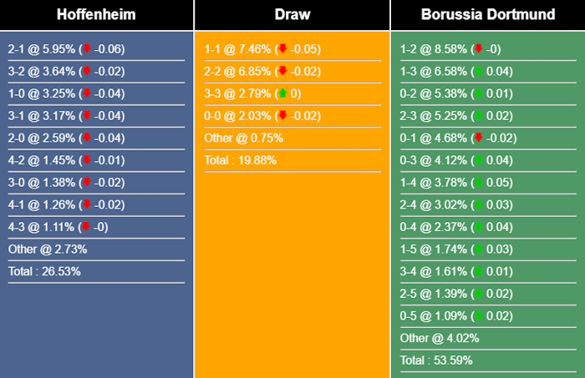This screenshot has width=585, height=378.
Task: Select the Borussia Dortmund column header
Action: click(x=487, y=15)
